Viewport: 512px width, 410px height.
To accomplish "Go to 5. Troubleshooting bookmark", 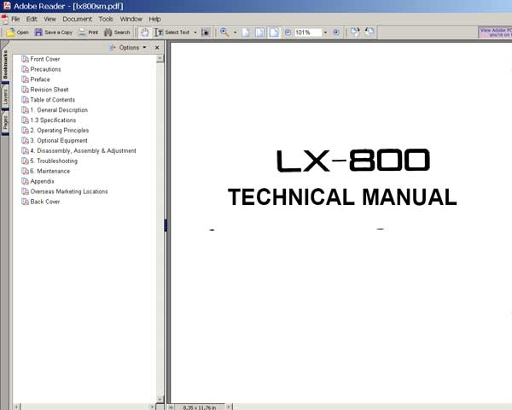I will (54, 161).
